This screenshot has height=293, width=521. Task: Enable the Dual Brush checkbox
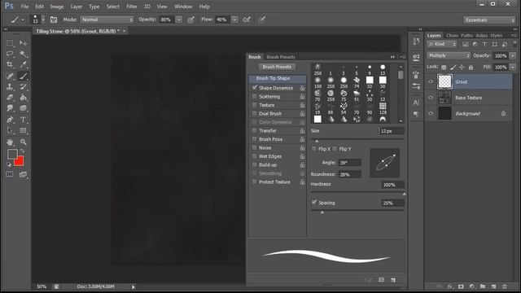pos(255,114)
